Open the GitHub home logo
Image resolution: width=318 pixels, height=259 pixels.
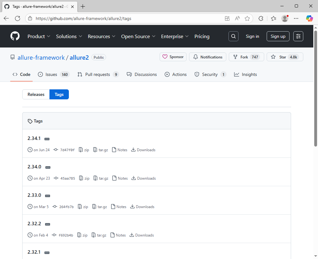(15, 36)
